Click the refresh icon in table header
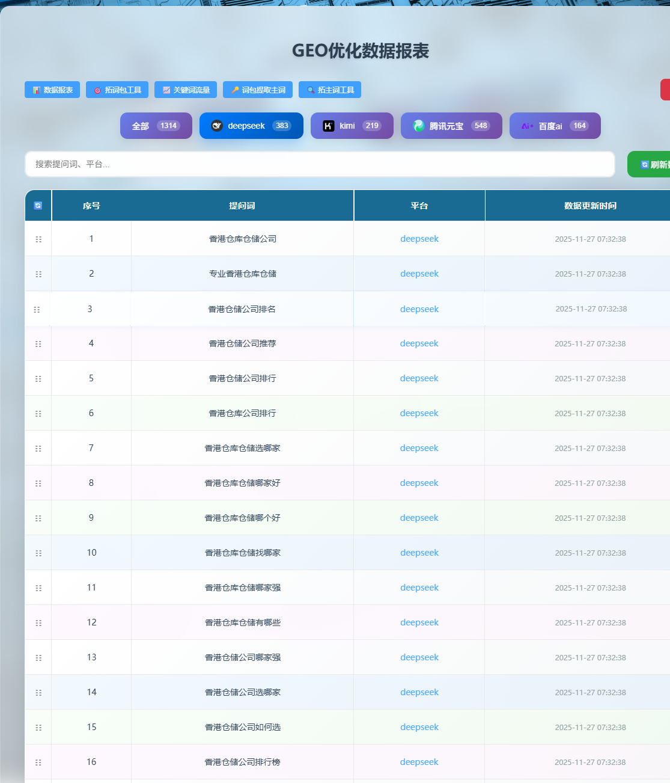Viewport: 670px width, 783px height. point(38,206)
